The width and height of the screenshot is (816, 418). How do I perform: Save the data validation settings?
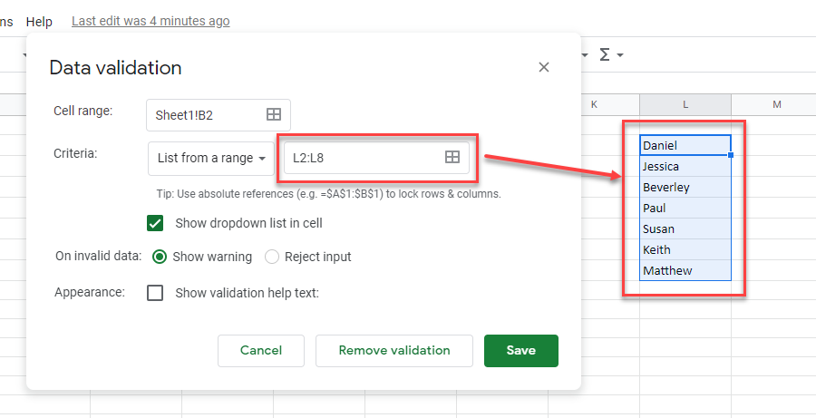point(520,350)
